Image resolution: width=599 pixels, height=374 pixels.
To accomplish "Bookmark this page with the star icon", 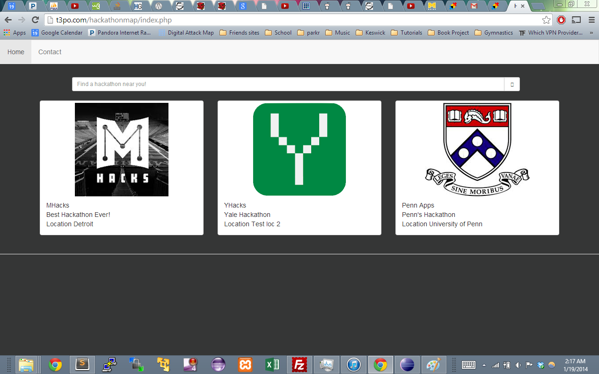I will pos(546,20).
